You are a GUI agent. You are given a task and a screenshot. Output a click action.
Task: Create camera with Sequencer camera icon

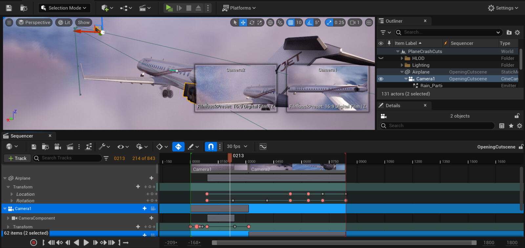click(58, 147)
